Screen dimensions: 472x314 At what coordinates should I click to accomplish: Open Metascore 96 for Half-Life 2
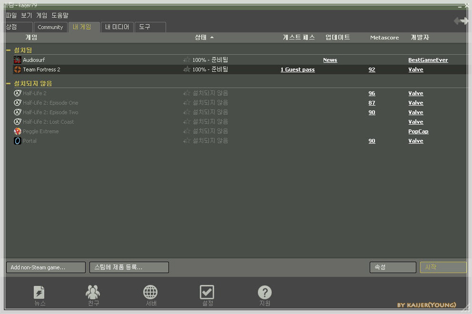tap(372, 93)
